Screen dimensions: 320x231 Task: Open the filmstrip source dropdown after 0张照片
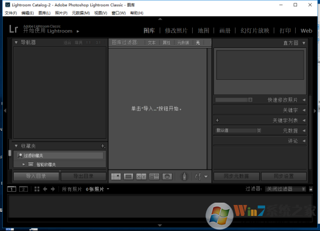point(108,189)
